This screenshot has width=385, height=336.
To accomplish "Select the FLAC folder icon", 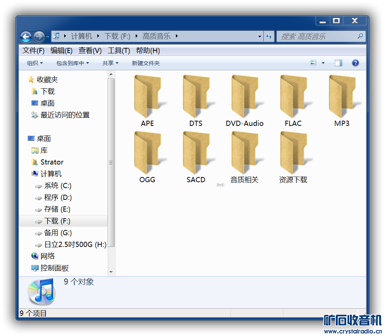I will (x=293, y=96).
